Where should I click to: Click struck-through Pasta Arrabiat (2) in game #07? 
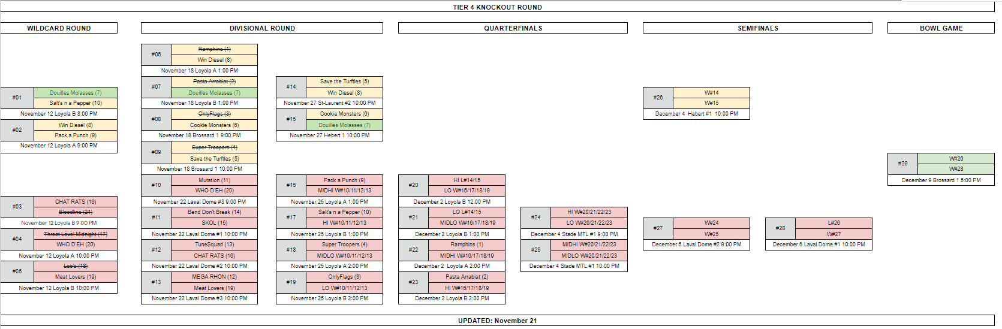click(x=215, y=82)
